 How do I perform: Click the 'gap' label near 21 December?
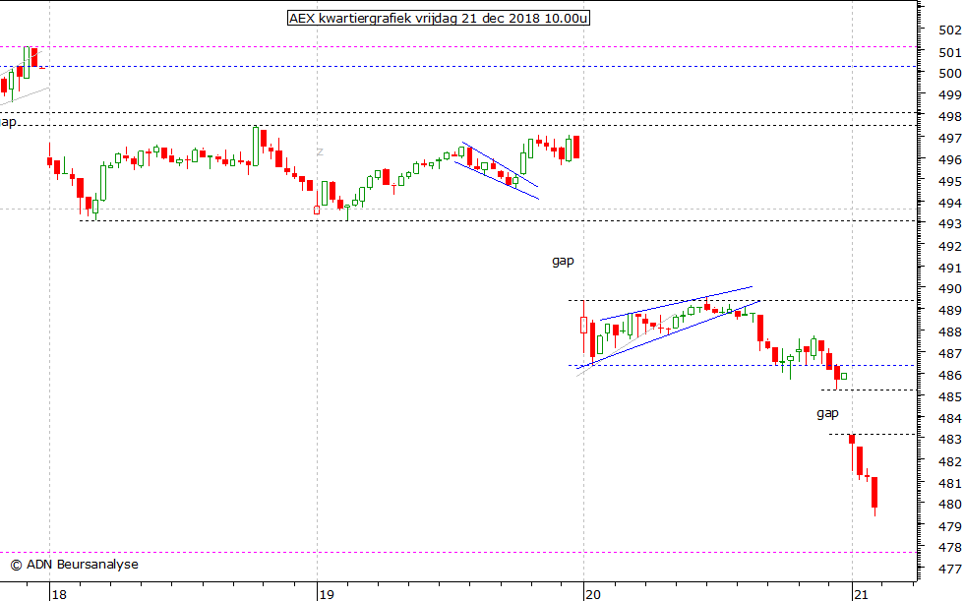(x=827, y=413)
